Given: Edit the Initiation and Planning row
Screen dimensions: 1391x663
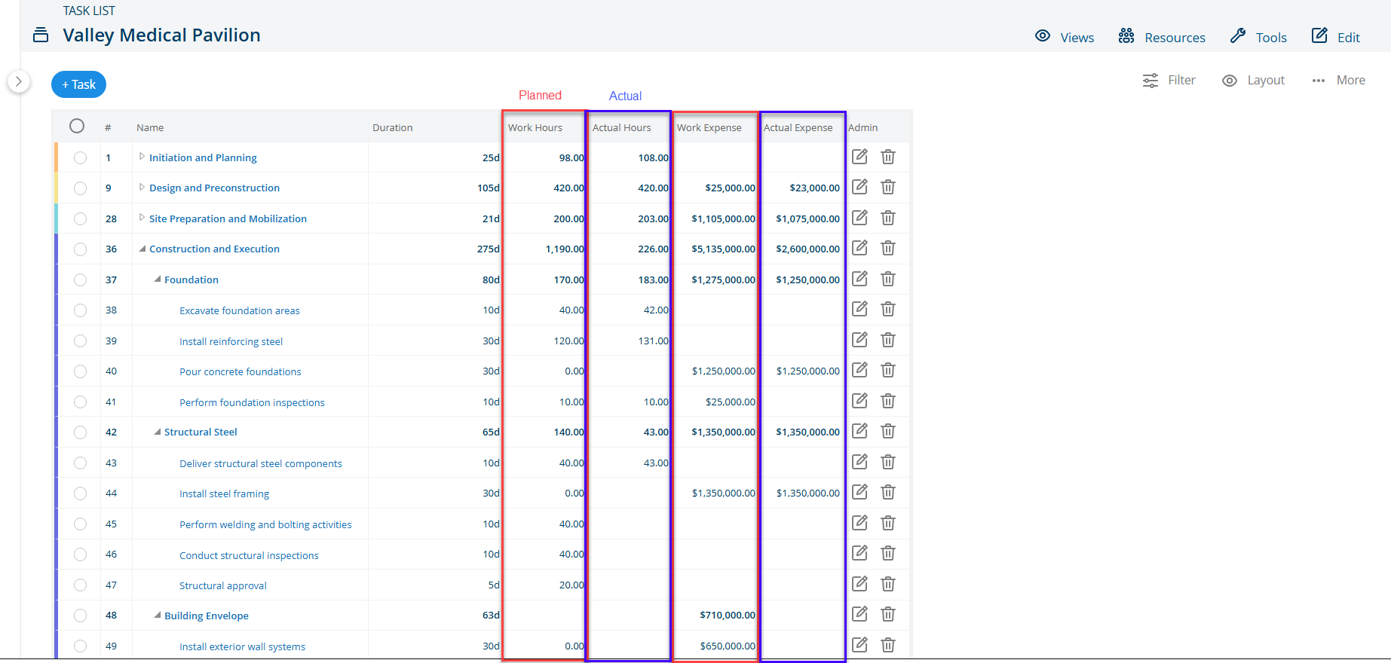Looking at the screenshot, I should click(859, 157).
